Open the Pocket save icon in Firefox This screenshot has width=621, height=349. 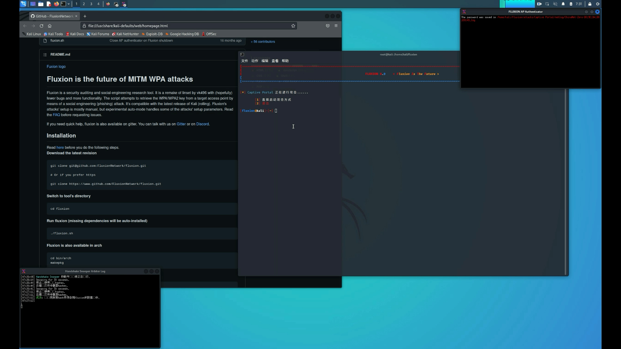click(x=328, y=26)
